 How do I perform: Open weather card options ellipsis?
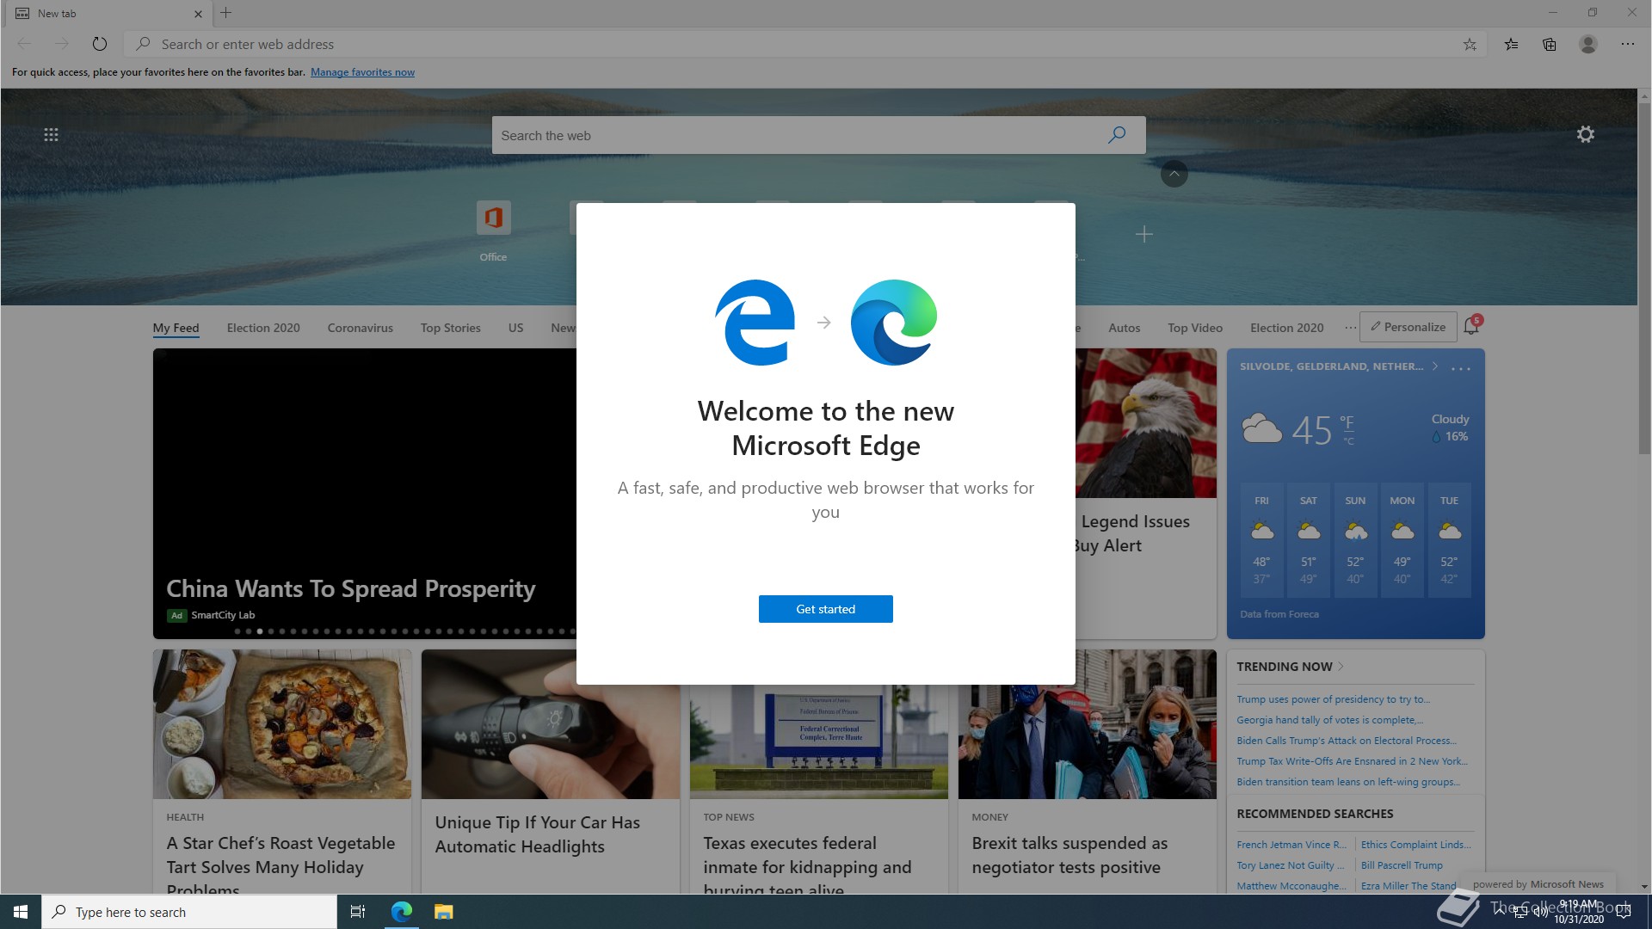click(1460, 368)
